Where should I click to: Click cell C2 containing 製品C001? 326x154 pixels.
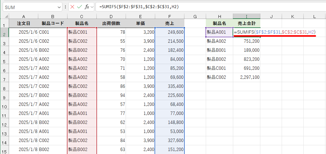coord(82,32)
